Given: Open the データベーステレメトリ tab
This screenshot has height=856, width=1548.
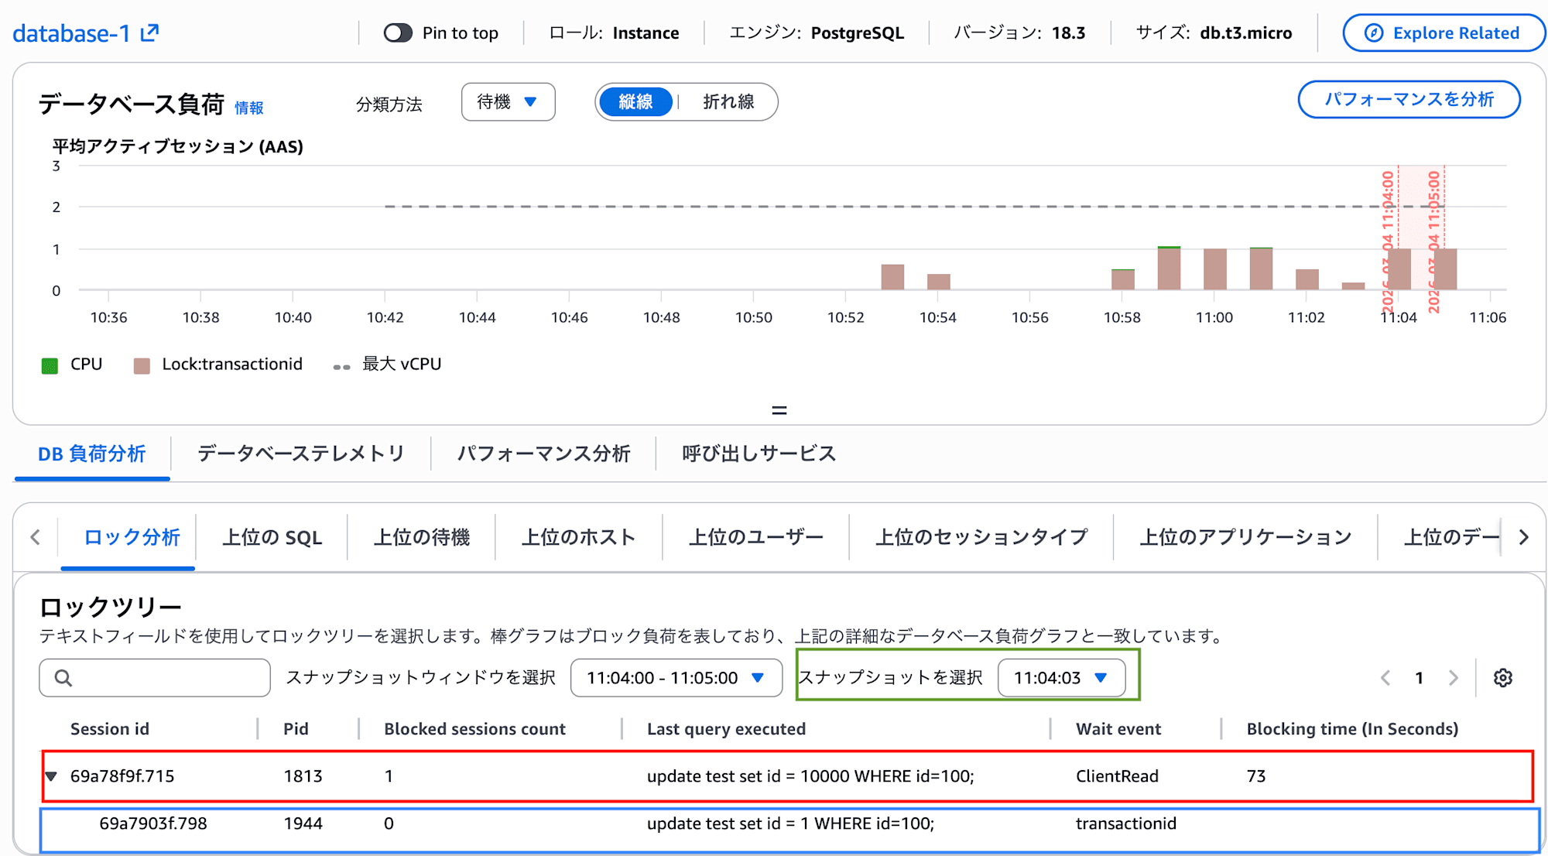Looking at the screenshot, I should (x=300, y=454).
